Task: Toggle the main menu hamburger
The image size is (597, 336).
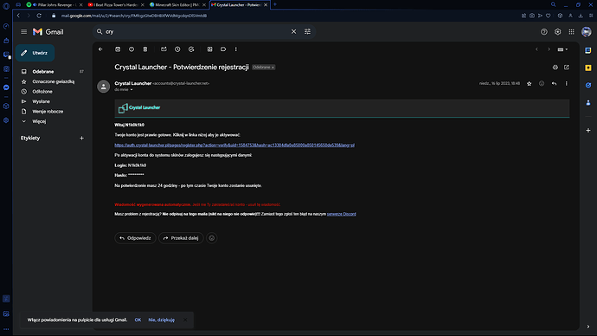Action: click(x=24, y=32)
